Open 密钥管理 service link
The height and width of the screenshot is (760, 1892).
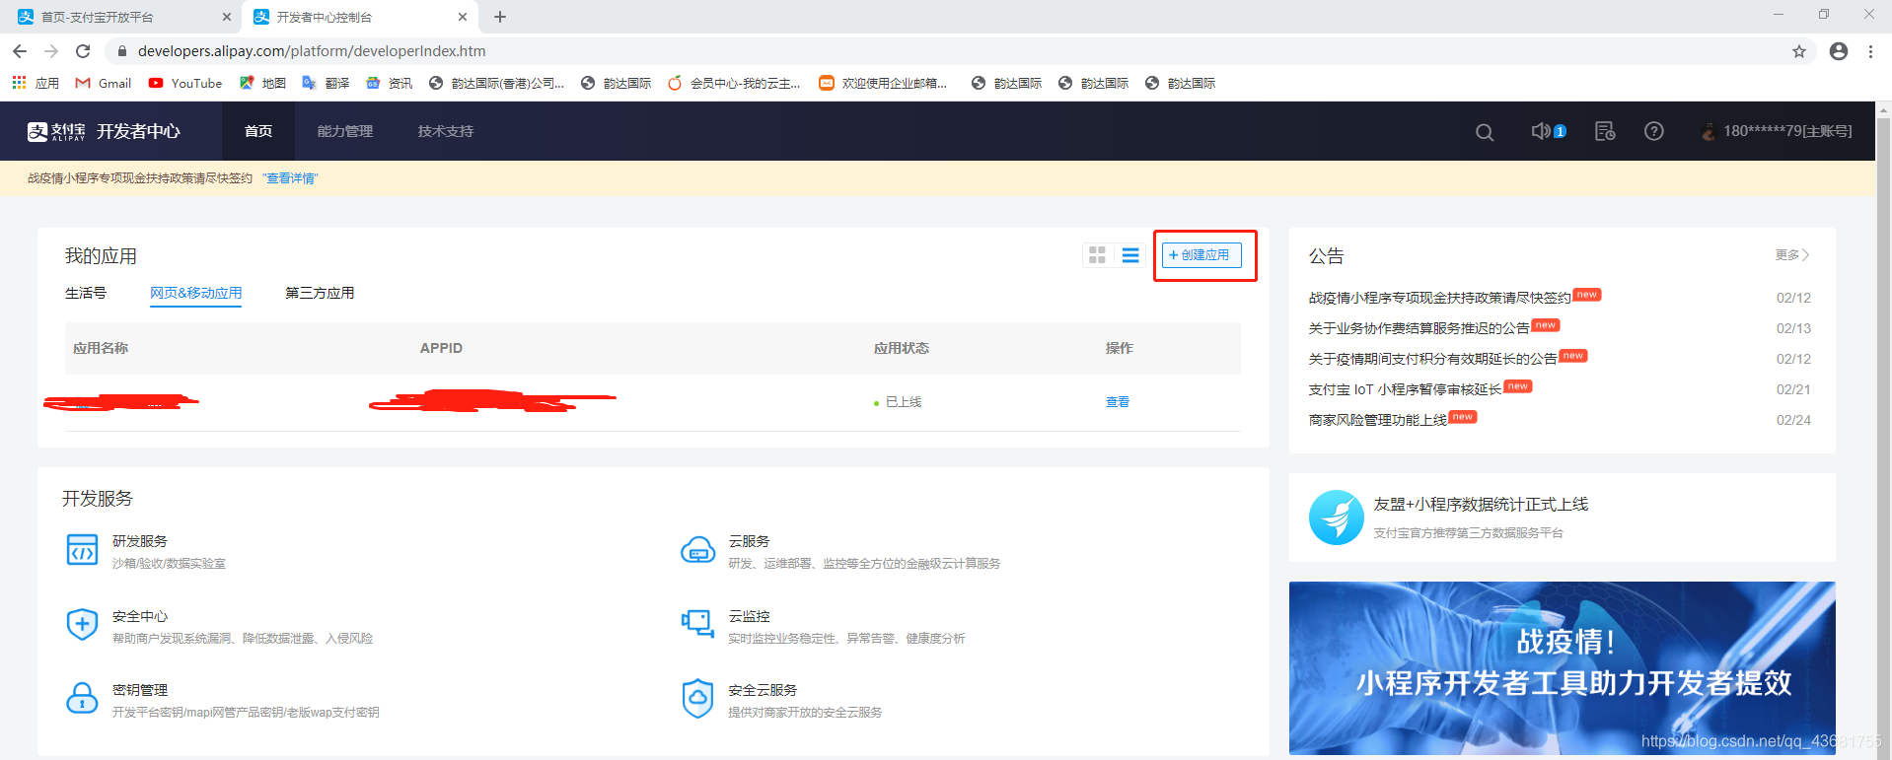pyautogui.click(x=140, y=690)
